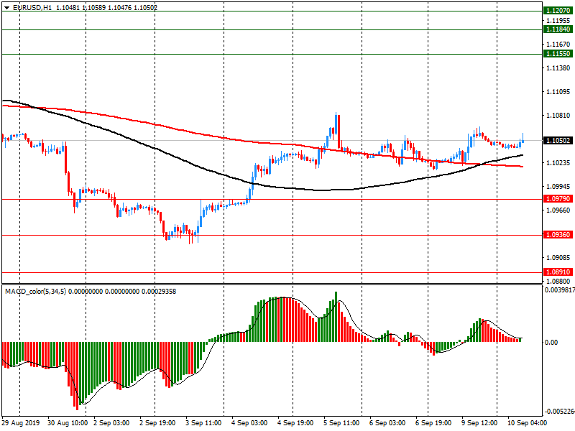575x431 pixels.
Task: Select the 2 Sep 19:00 time label
Action: pyautogui.click(x=157, y=423)
